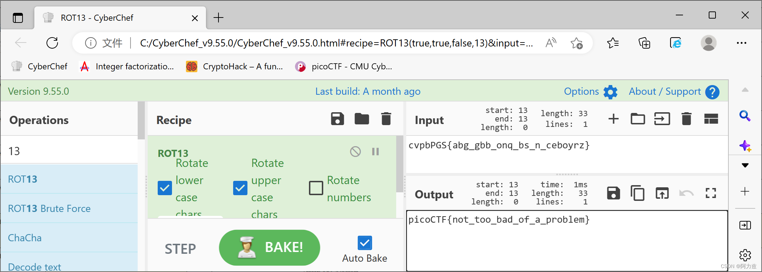Open the About / Support help icon
762x272 pixels.
point(712,92)
